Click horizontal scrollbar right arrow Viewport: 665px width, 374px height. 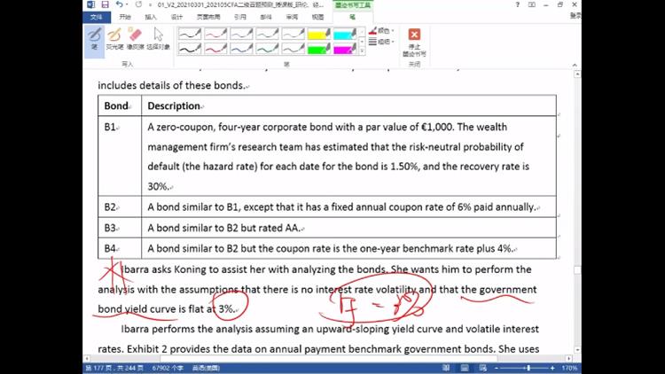569,358
